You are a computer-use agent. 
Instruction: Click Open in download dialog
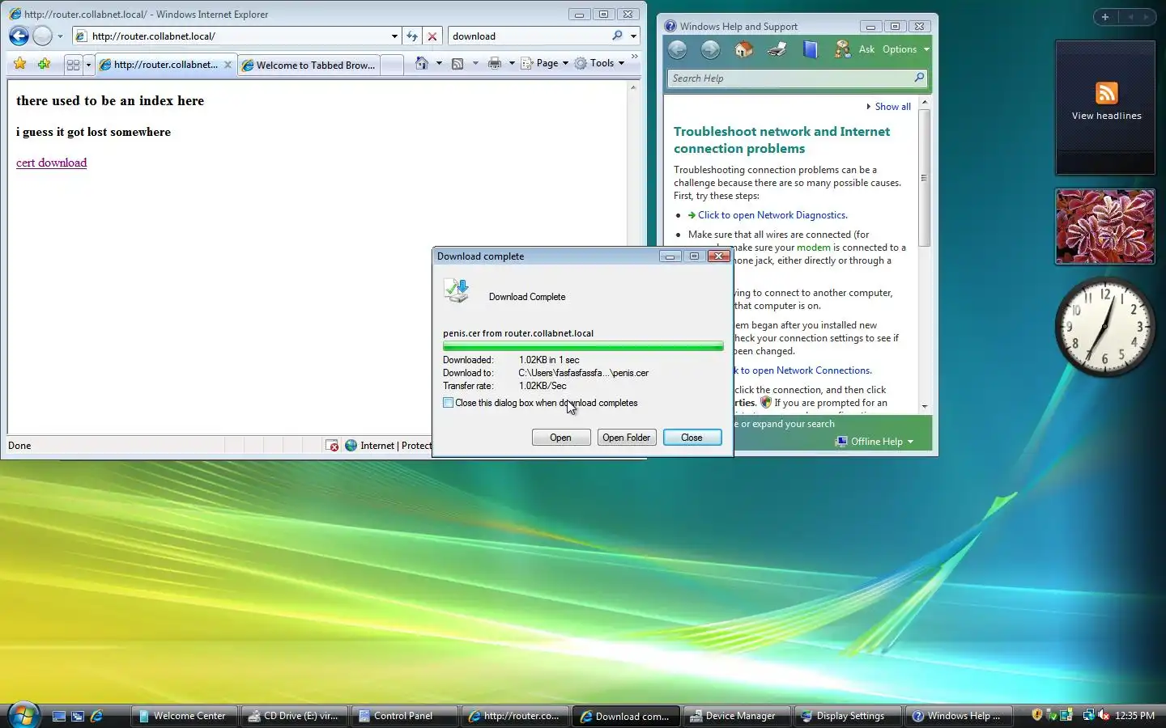point(560,438)
